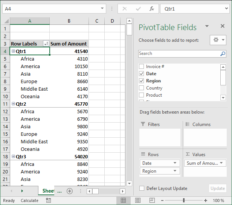Select column A header
Screen dimensions: 232x205
pos(30,21)
